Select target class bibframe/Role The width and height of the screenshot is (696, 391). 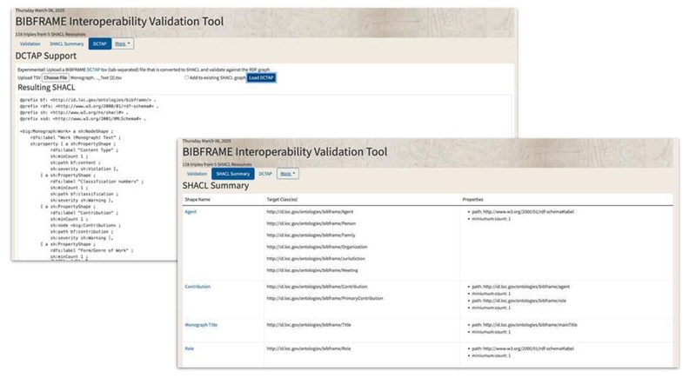(309, 349)
